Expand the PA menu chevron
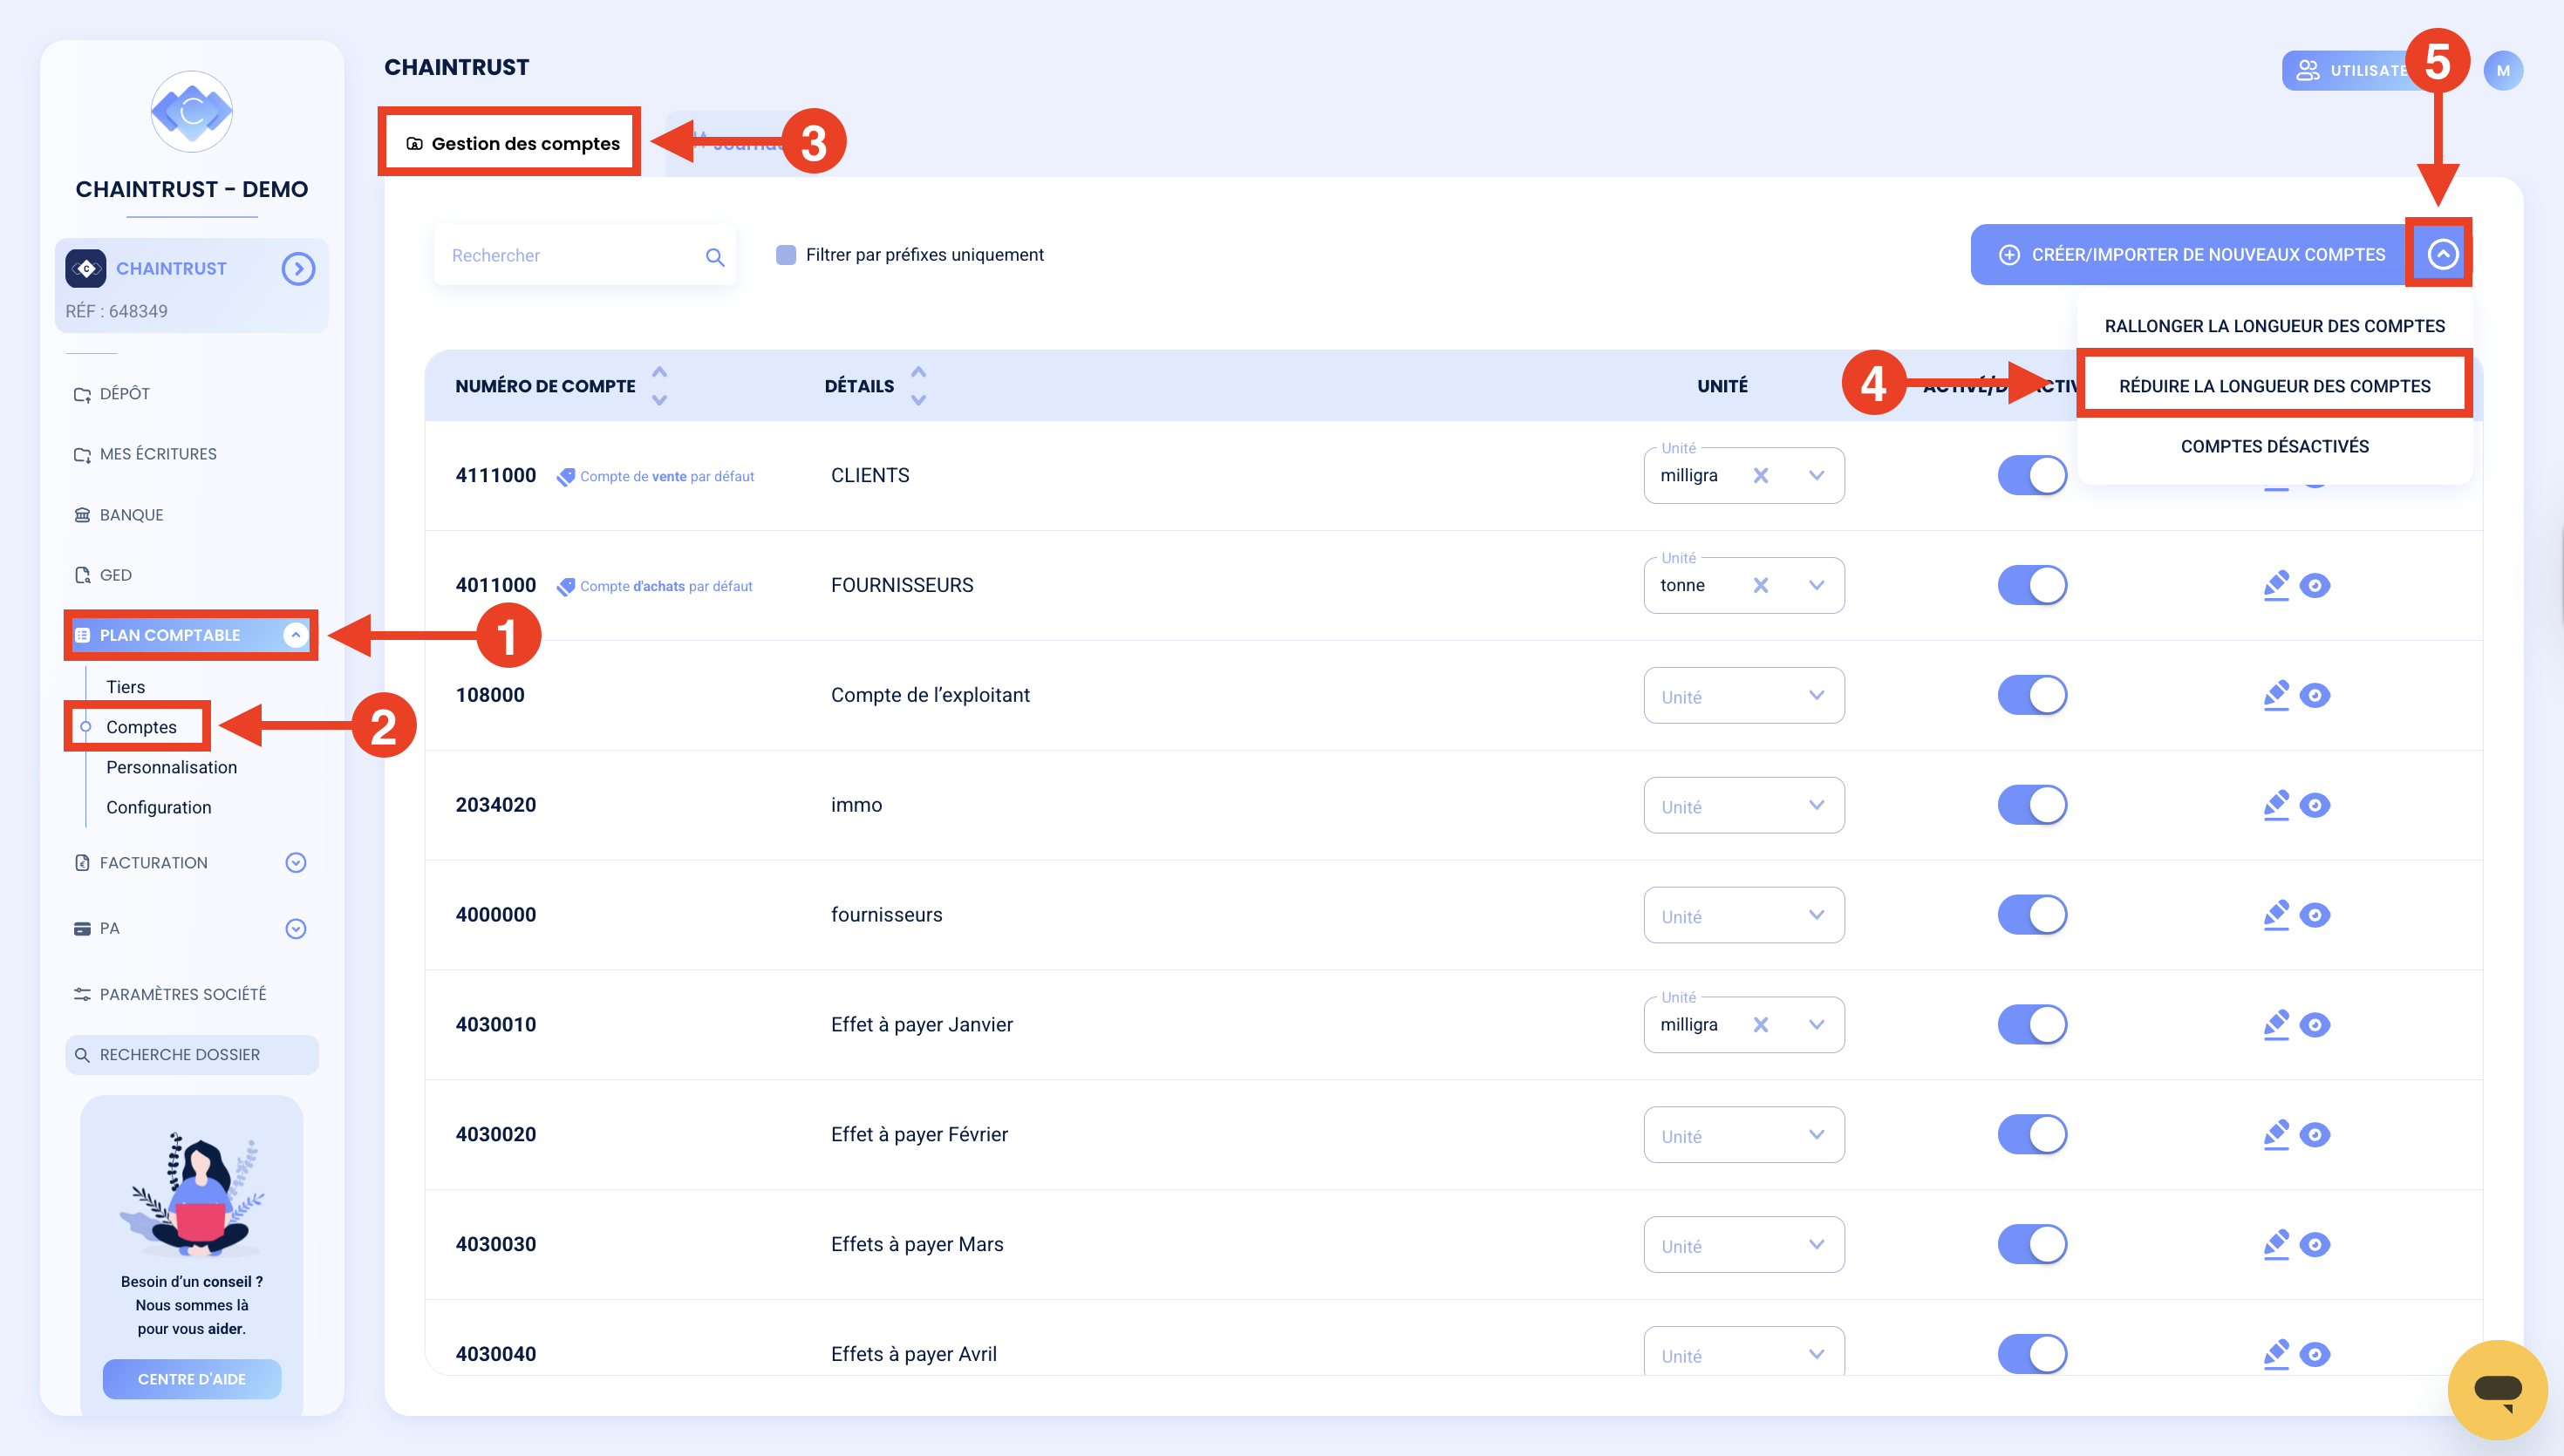Image resolution: width=2564 pixels, height=1456 pixels. click(296, 929)
